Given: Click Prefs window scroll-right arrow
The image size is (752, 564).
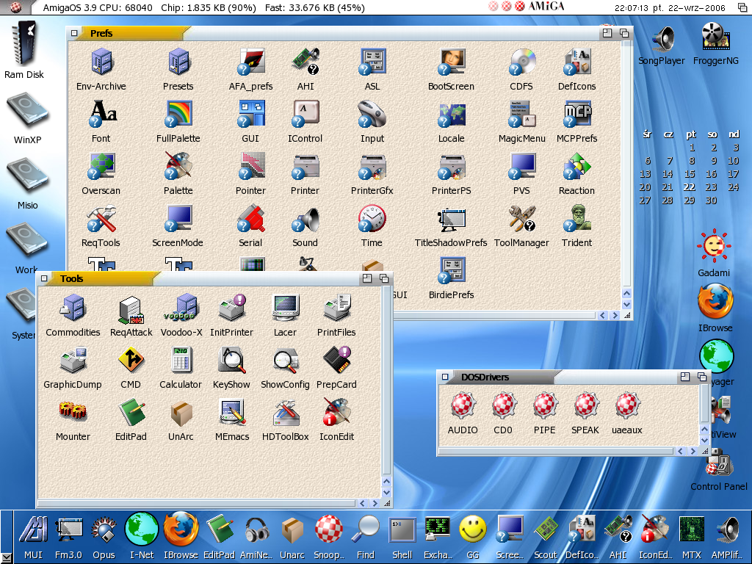Looking at the screenshot, I should [615, 316].
